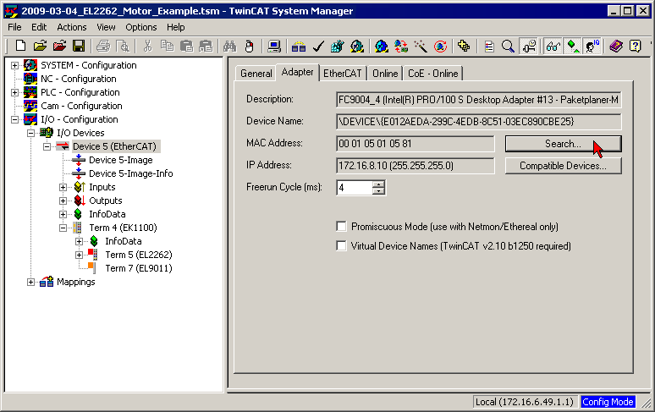The image size is (655, 412).
Task: Click the Copy toolbar icon
Action: 167,46
